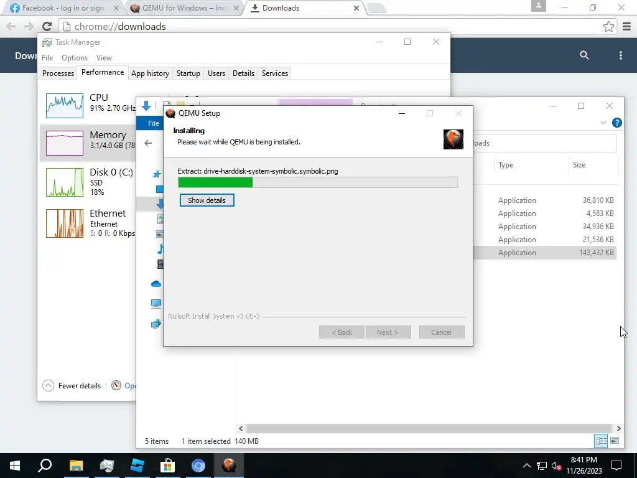
Task: Click the Explorer scrollbar right arrow
Action: pos(619,428)
